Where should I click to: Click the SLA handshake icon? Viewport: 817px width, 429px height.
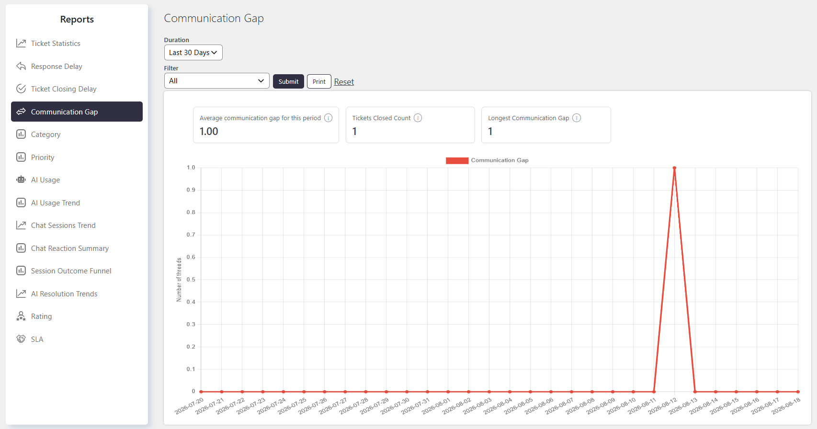[x=21, y=339]
